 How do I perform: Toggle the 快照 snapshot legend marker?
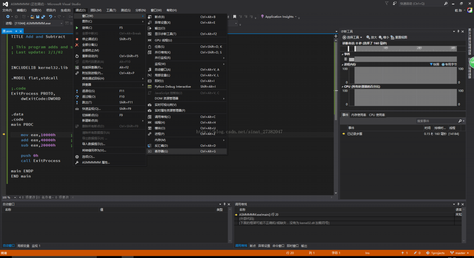431,64
